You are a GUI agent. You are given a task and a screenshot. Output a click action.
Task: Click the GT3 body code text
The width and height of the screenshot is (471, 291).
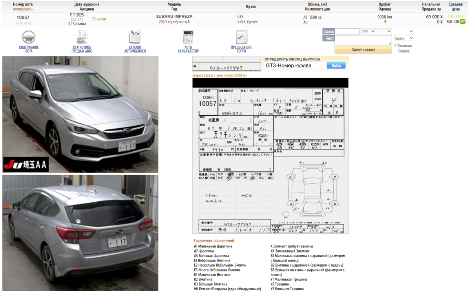pyautogui.click(x=240, y=16)
